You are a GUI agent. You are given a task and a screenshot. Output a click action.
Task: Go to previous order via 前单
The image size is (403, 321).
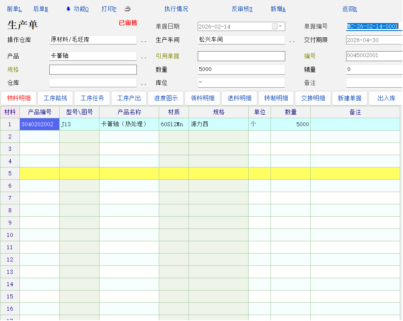pyautogui.click(x=14, y=9)
